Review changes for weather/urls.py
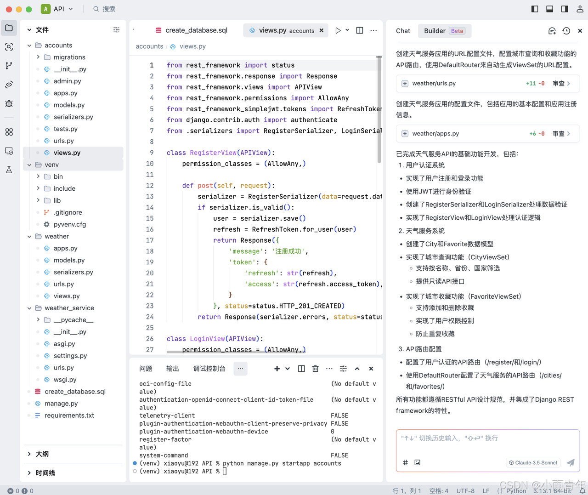588x495 pixels. 561,84
